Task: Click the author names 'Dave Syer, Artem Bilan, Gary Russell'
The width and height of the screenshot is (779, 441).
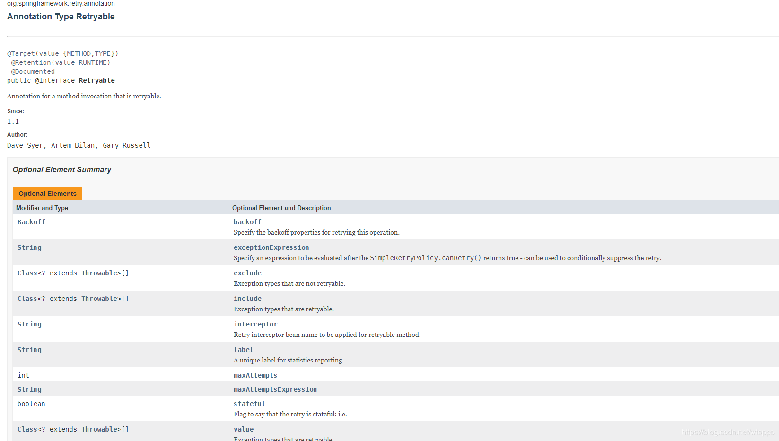Action: [79, 145]
